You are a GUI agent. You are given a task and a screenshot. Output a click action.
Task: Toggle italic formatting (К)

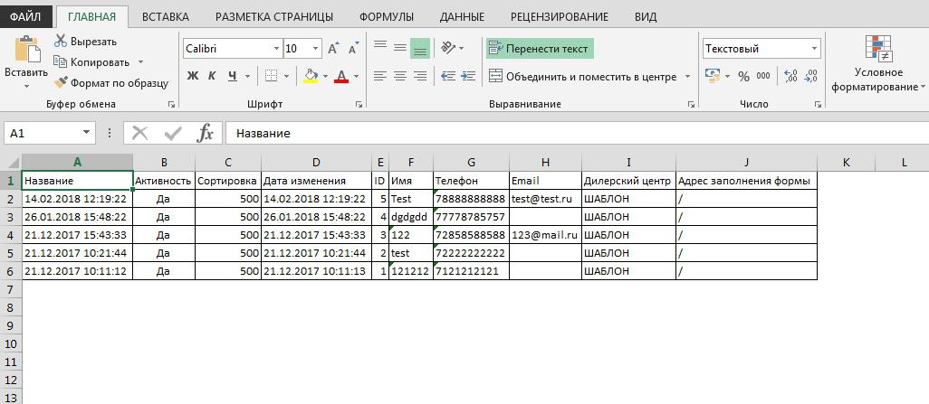[212, 76]
